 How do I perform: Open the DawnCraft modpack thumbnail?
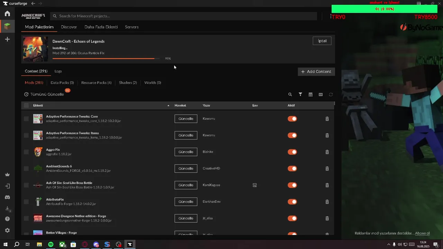(x=36, y=49)
